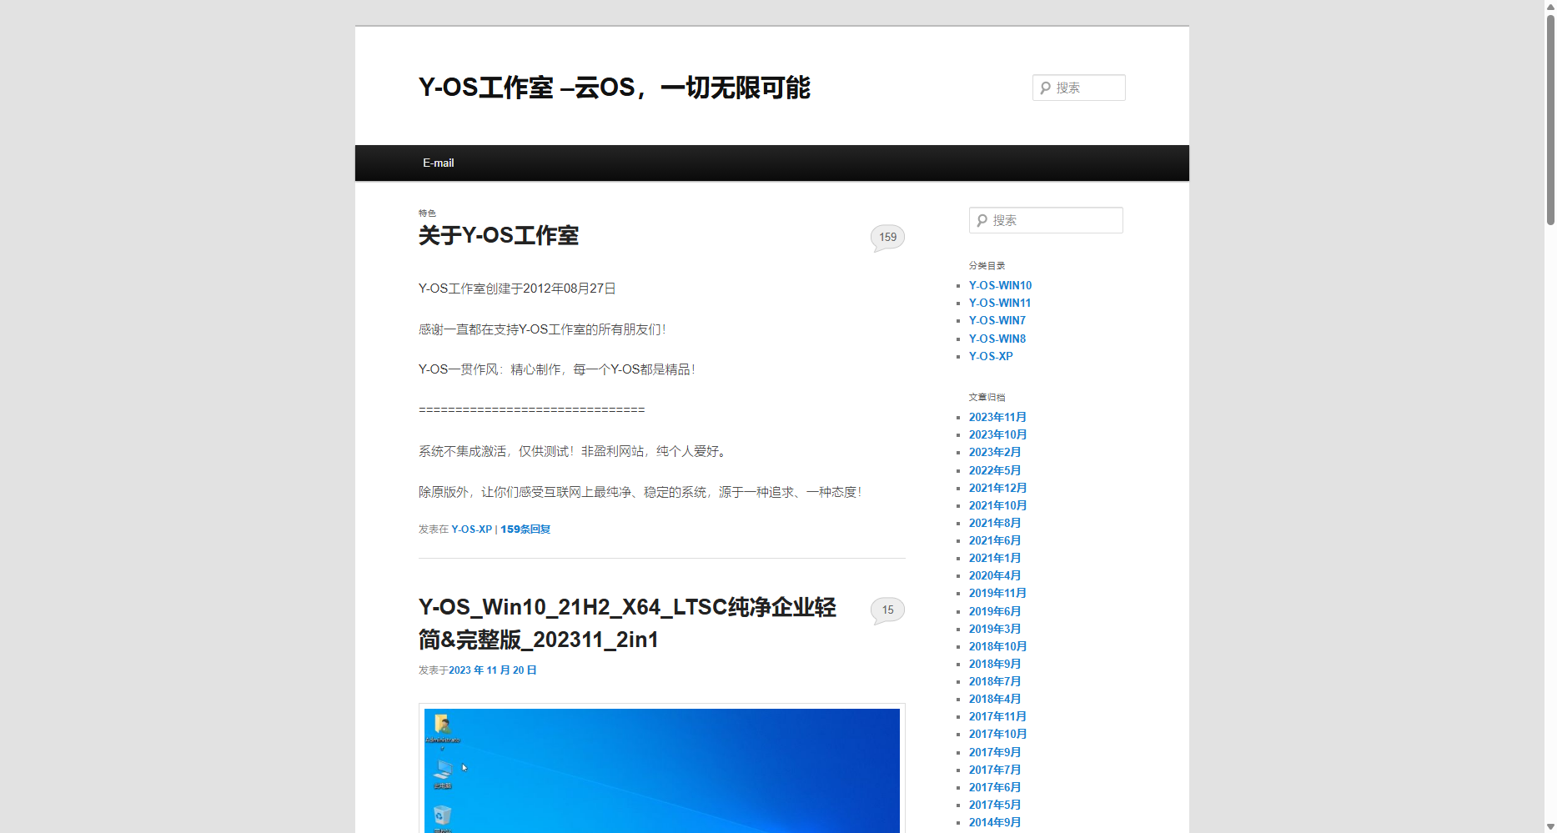Image resolution: width=1557 pixels, height=833 pixels.
Task: Open the E-mail menu item
Action: tap(438, 163)
